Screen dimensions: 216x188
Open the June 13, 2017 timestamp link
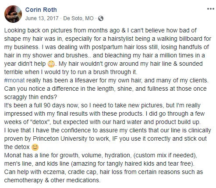(x=42, y=18)
